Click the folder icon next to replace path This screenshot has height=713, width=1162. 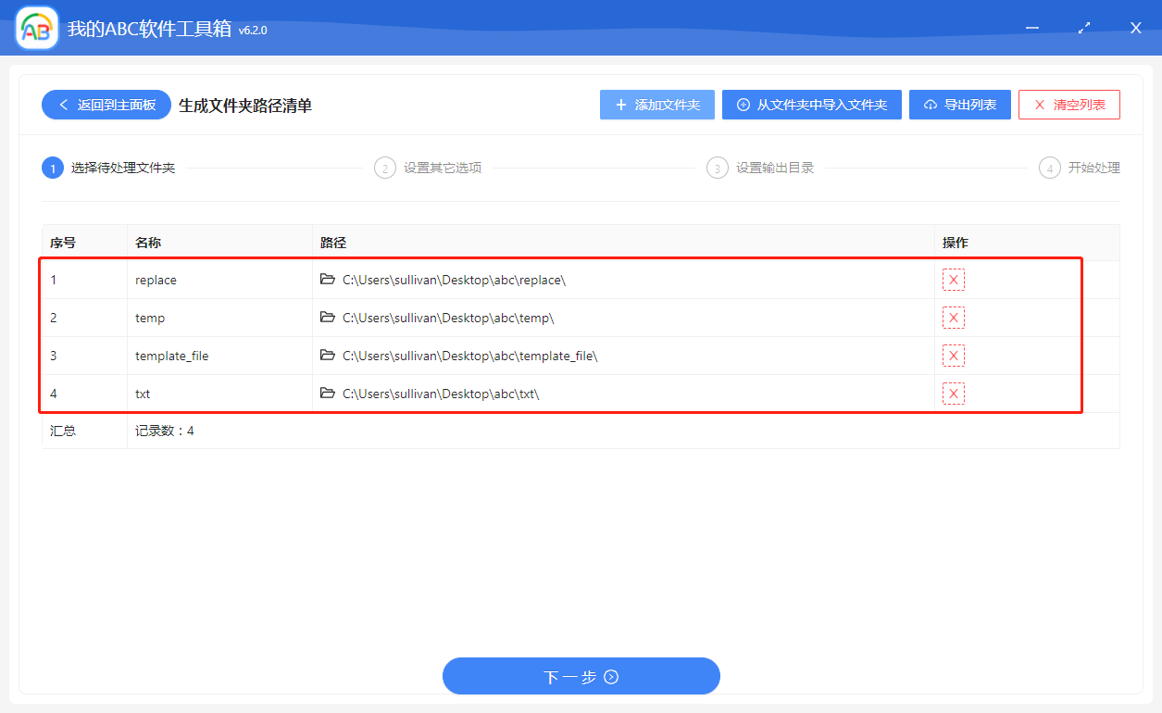pos(328,279)
